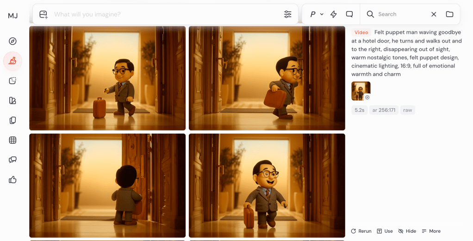Open the Explore page via compass icon
The height and width of the screenshot is (241, 473).
pos(13,41)
